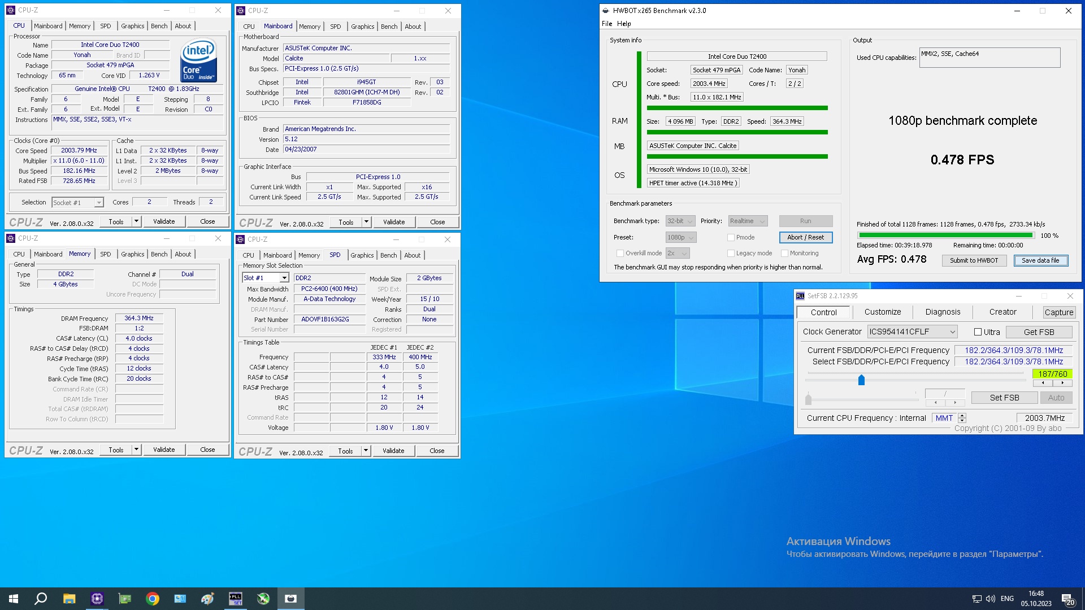
Task: Click the ENG language indicator in the taskbar
Action: point(1007,599)
